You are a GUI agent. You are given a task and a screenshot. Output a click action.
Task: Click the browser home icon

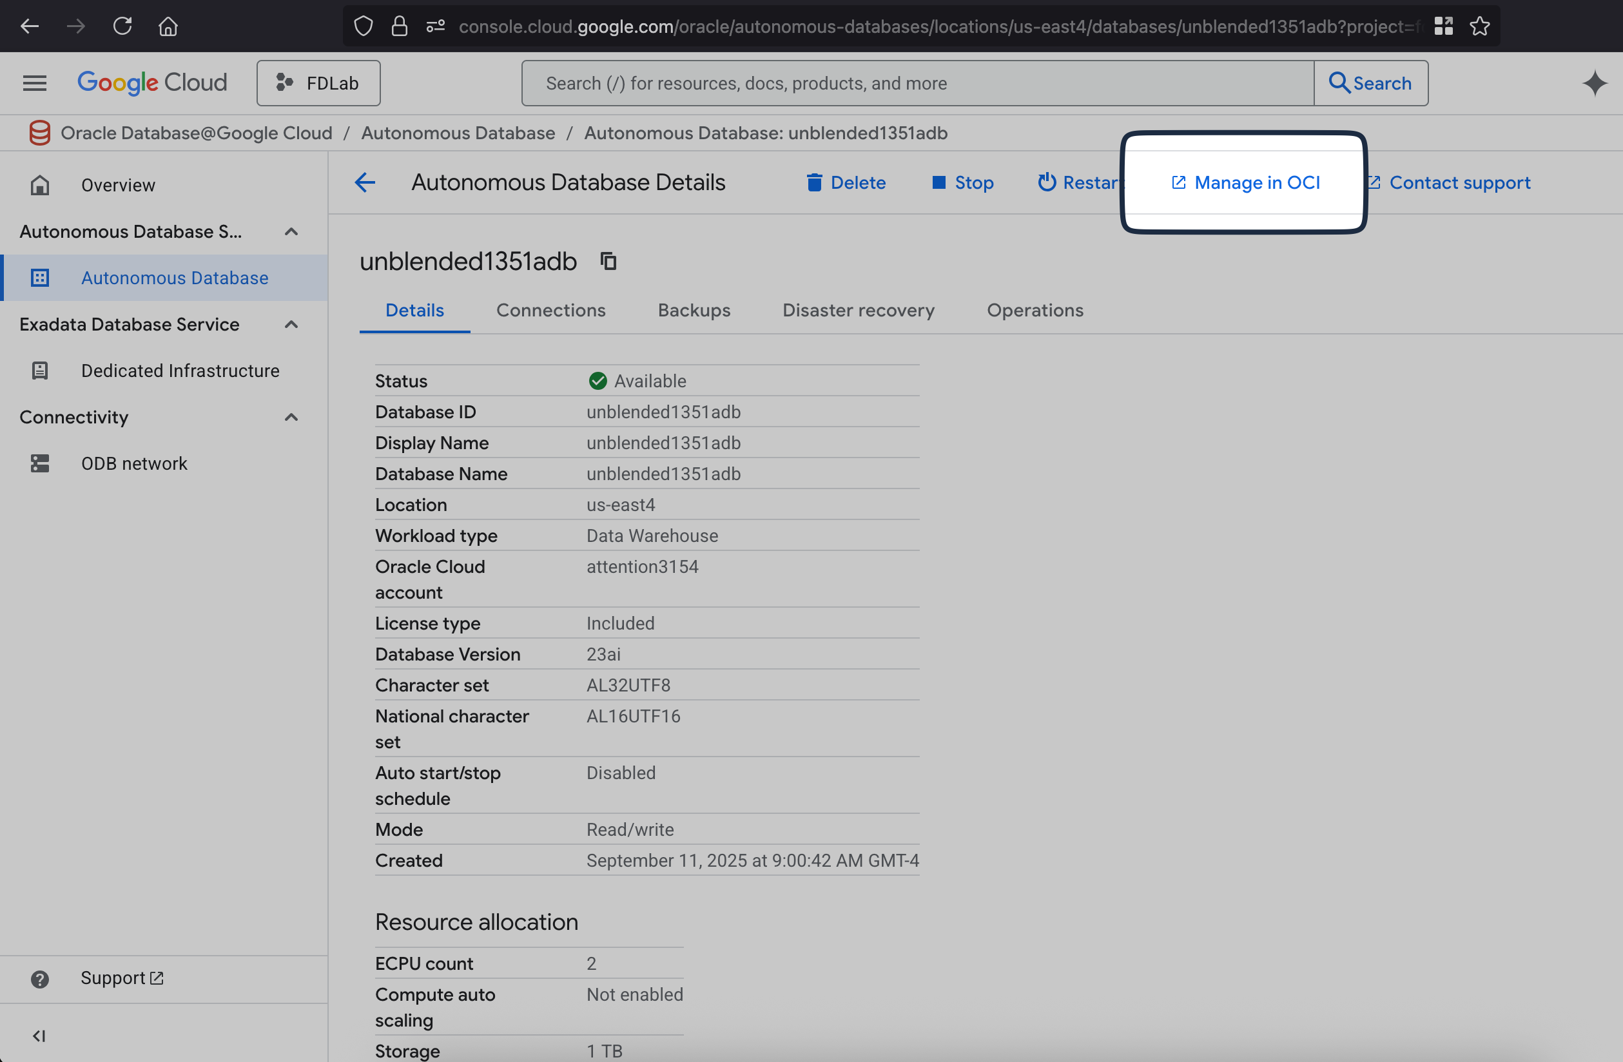pyautogui.click(x=168, y=26)
